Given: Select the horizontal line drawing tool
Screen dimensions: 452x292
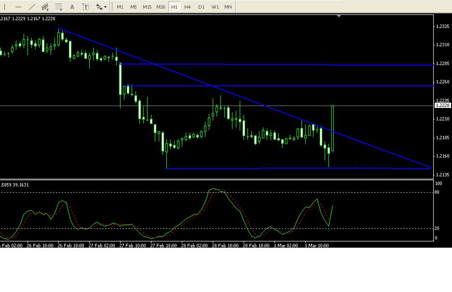Looking at the screenshot, I should 18,7.
